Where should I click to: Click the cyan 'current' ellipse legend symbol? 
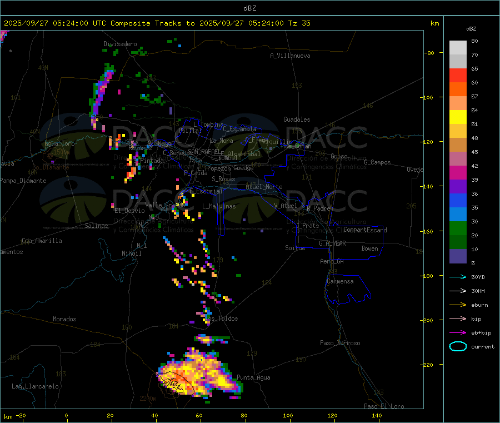tap(458, 346)
